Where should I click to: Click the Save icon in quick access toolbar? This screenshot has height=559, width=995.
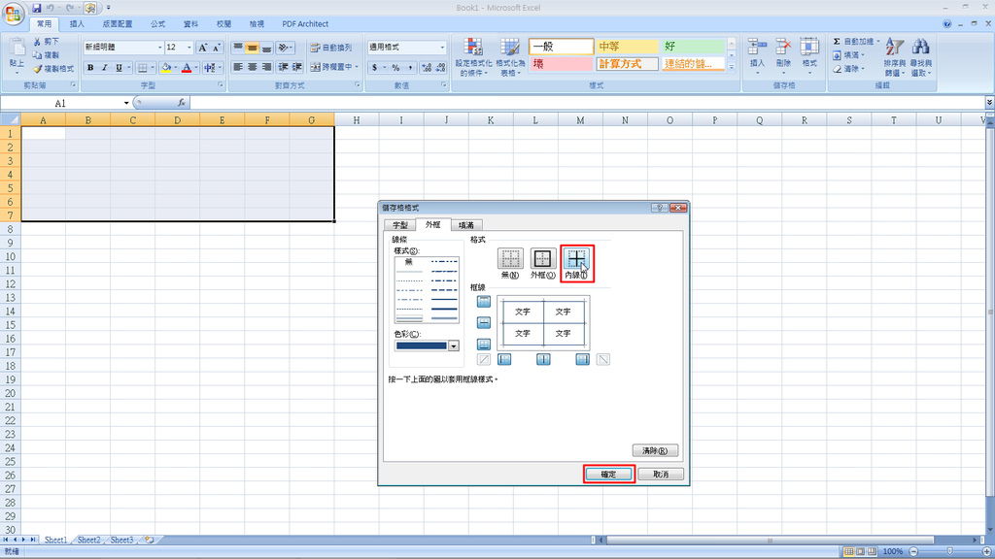click(x=36, y=8)
